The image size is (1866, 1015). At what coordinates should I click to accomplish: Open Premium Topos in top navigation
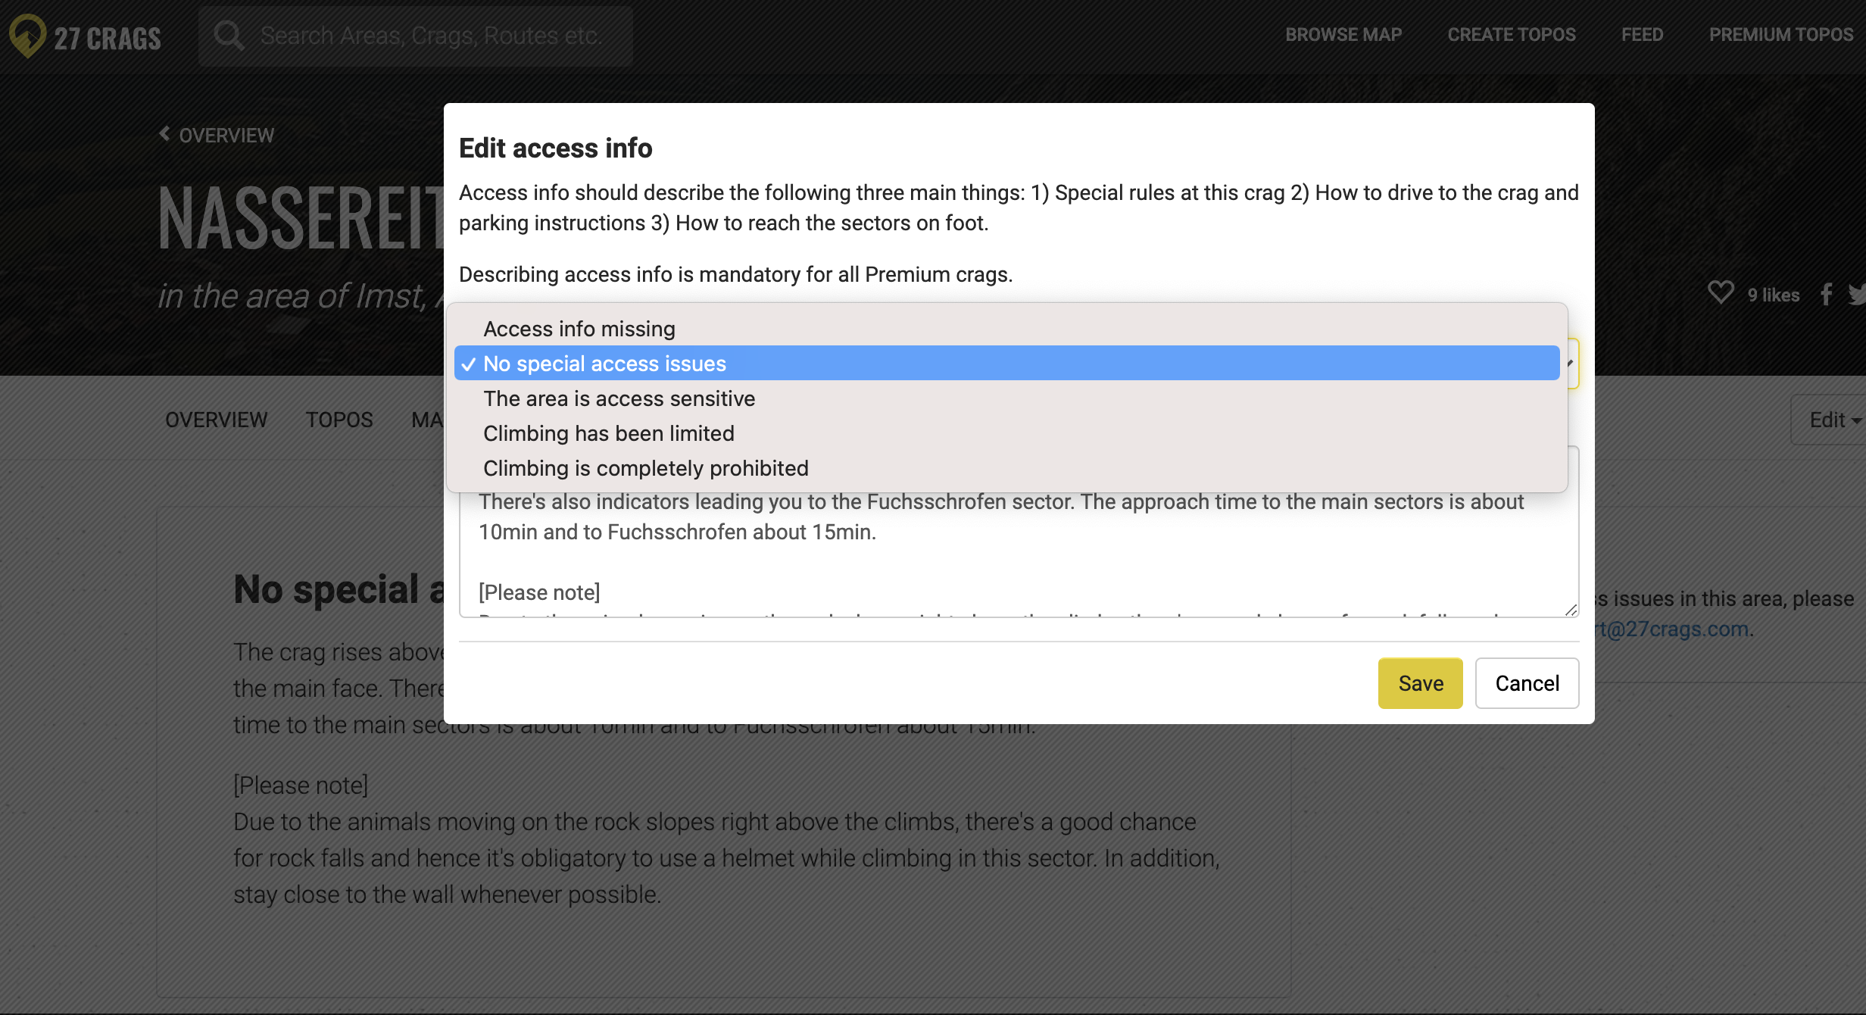click(1781, 35)
